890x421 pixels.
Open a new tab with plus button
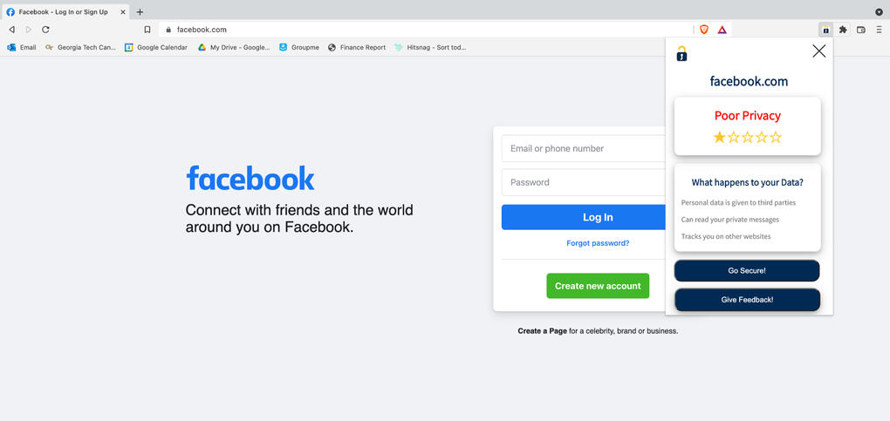[x=140, y=12]
